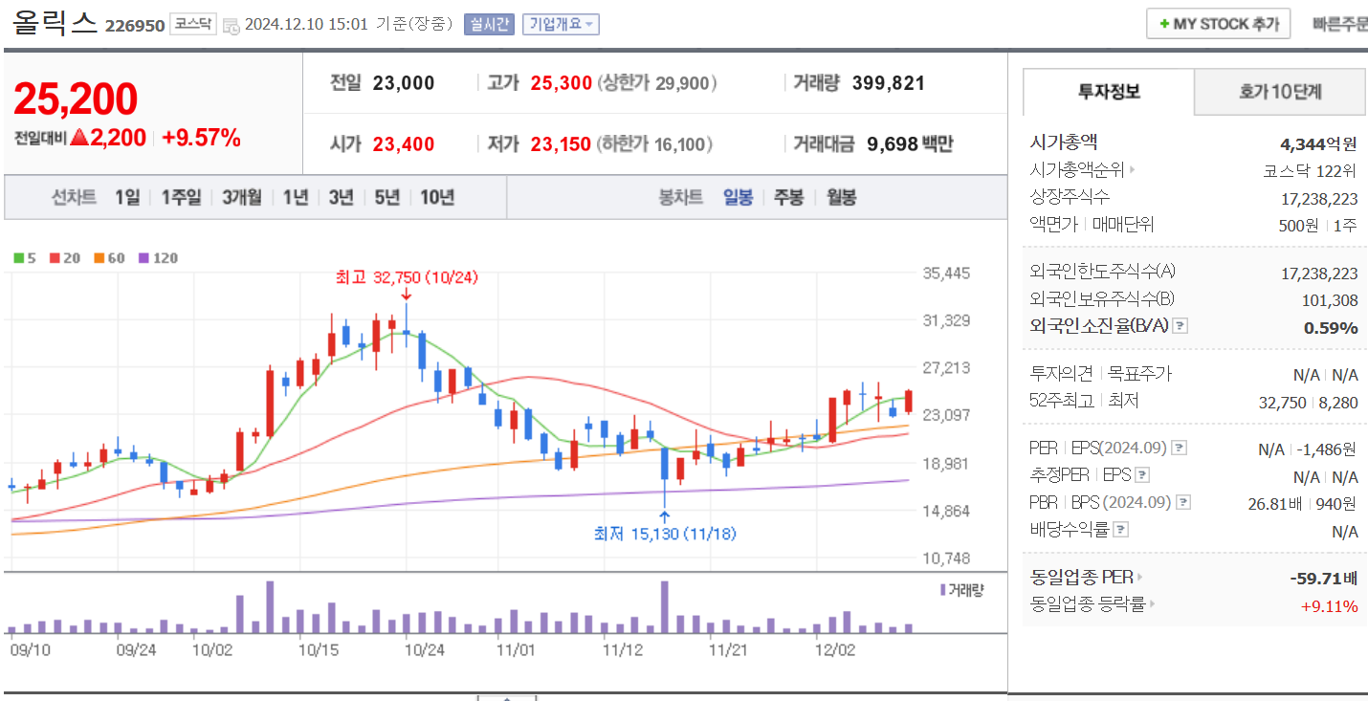Click the MY STOCK 추가 button
The height and width of the screenshot is (701, 1368).
pyautogui.click(x=1217, y=23)
